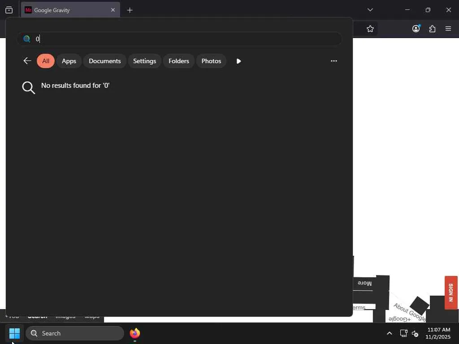Click the flipped Google+ link
The image size is (459, 344).
click(x=399, y=319)
